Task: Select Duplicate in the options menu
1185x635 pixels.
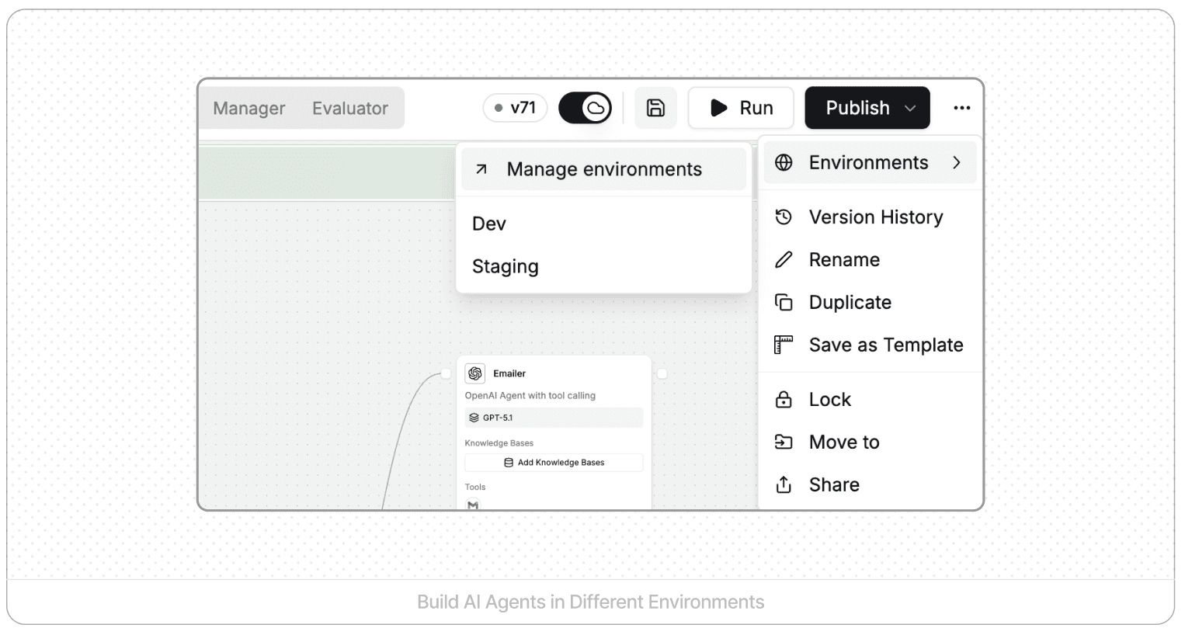Action: coord(870,303)
